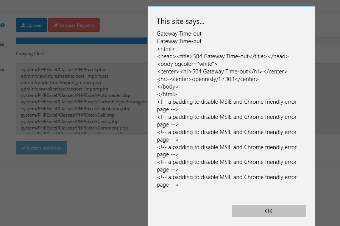Click the h1 504 Gateway Time-out line
Image resolution: width=340 pixels, height=226 pixels.
[222, 72]
